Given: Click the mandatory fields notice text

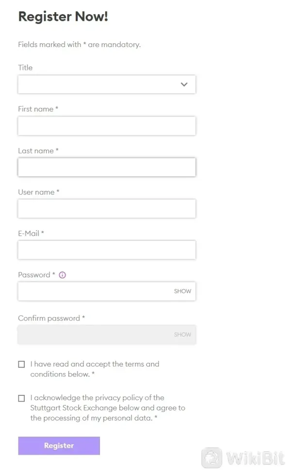Looking at the screenshot, I should coord(79,45).
